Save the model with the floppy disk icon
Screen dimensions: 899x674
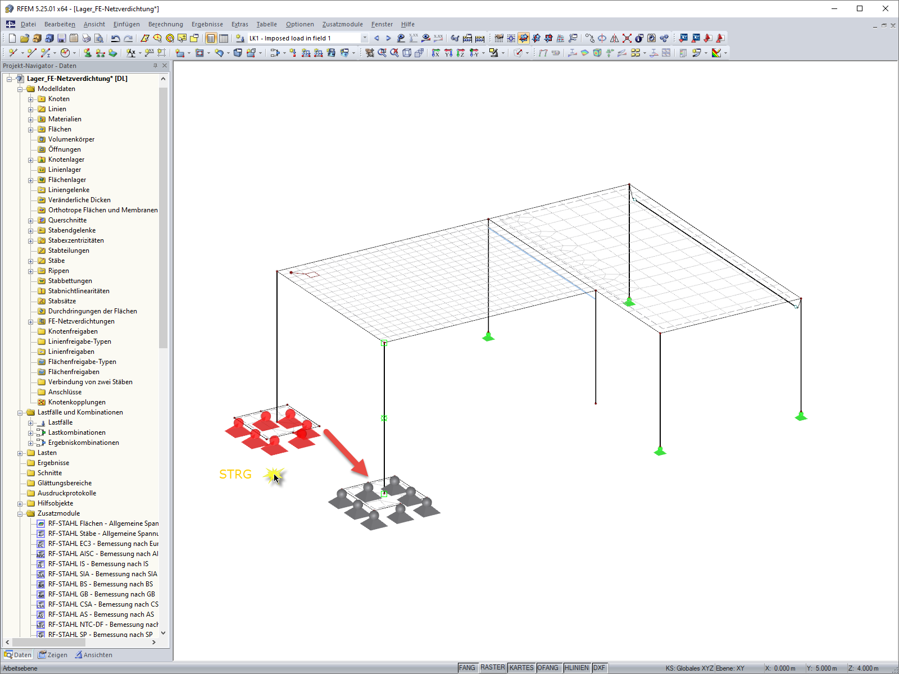(x=62, y=38)
